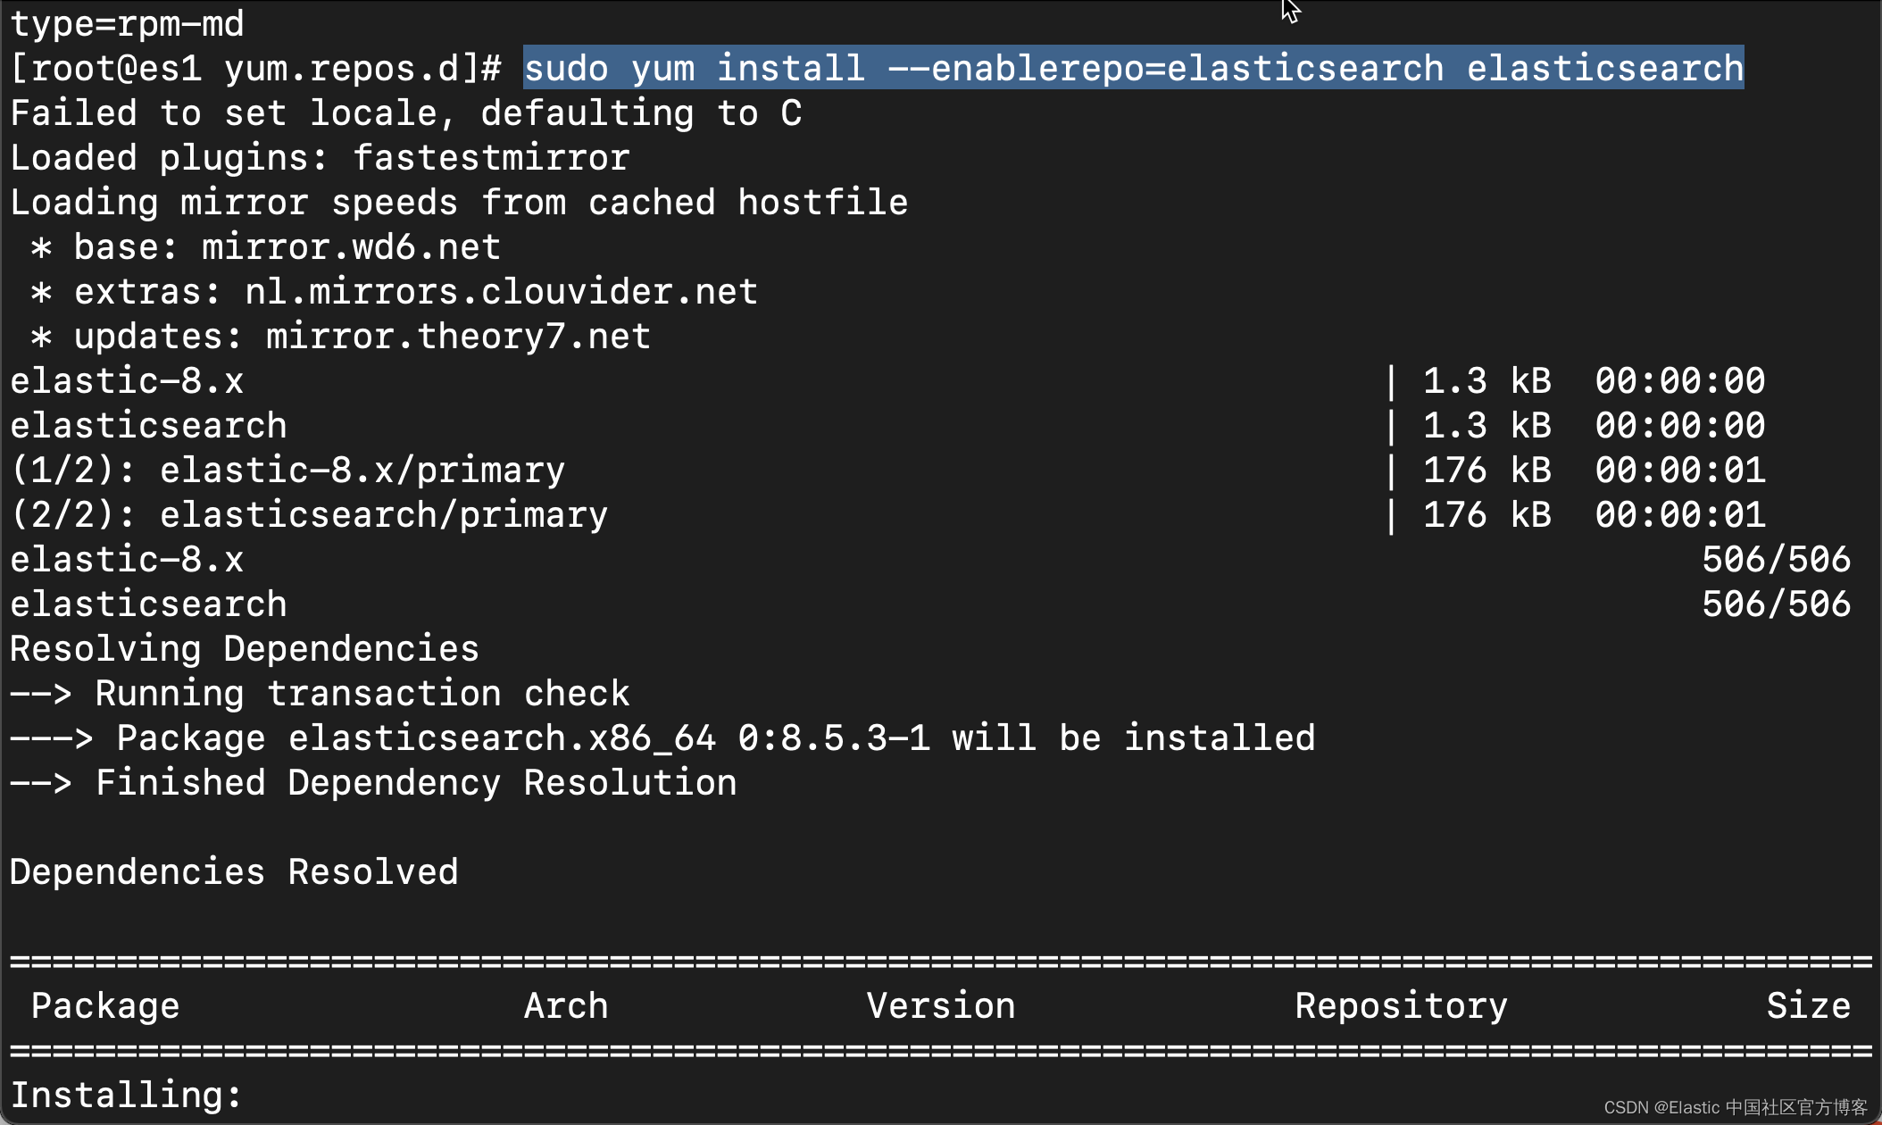Click the "Dependencies Resolved" line
The image size is (1882, 1125).
[x=234, y=872]
